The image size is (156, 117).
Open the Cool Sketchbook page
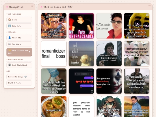19,65
